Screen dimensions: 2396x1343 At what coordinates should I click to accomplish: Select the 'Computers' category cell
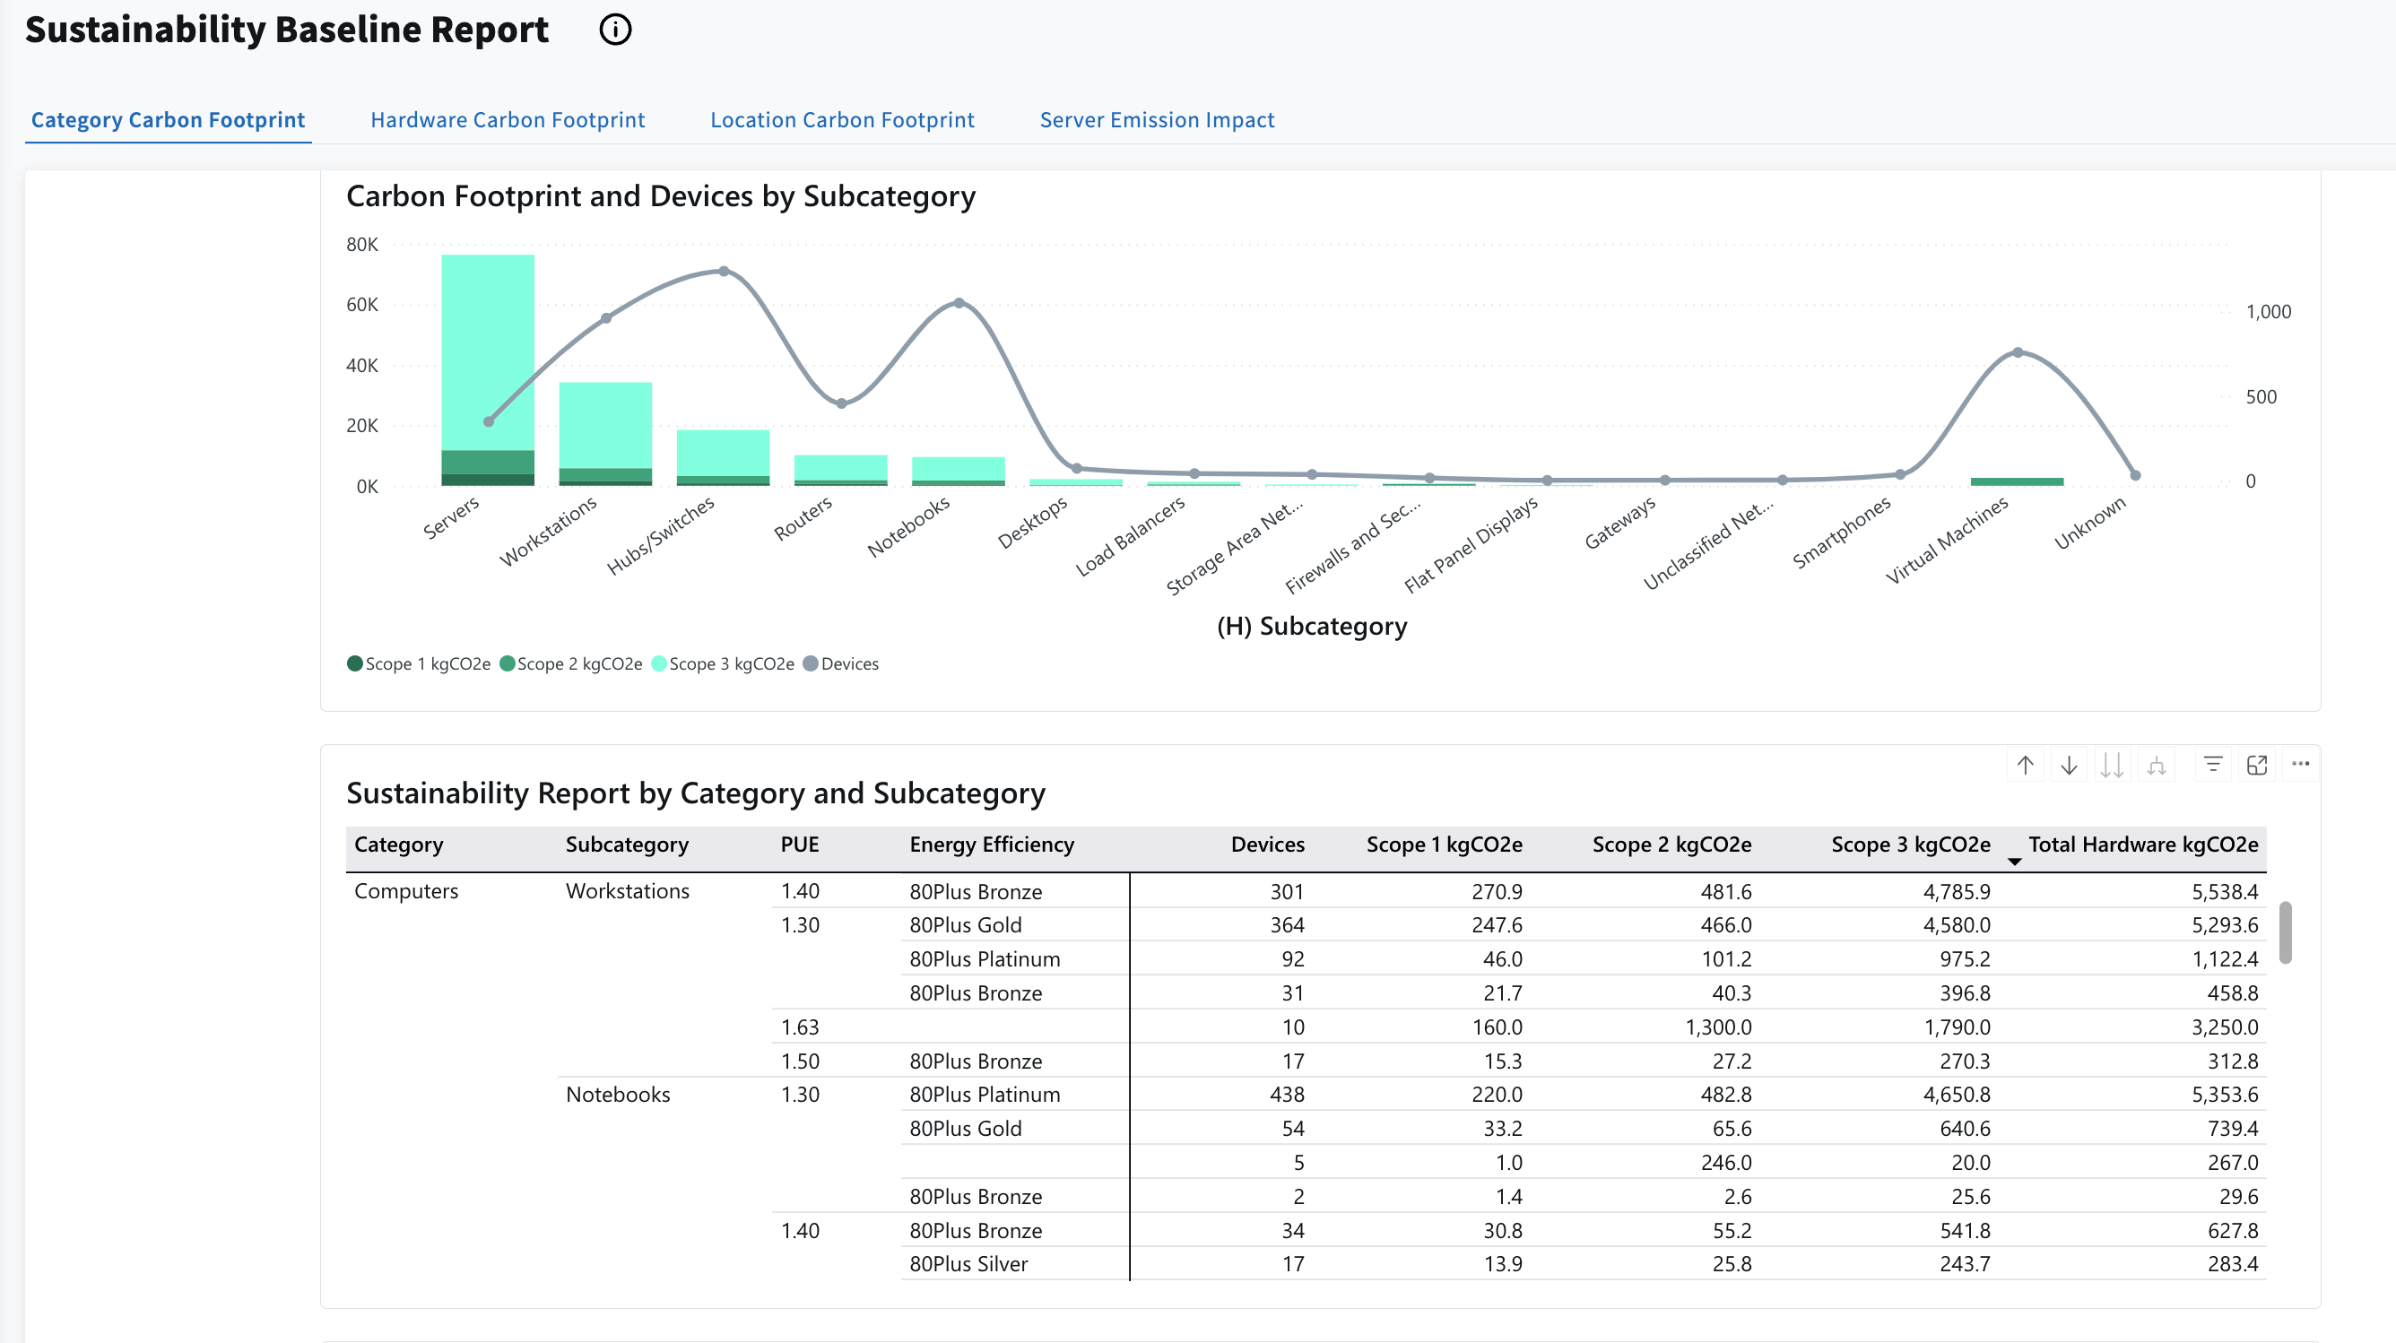[406, 891]
